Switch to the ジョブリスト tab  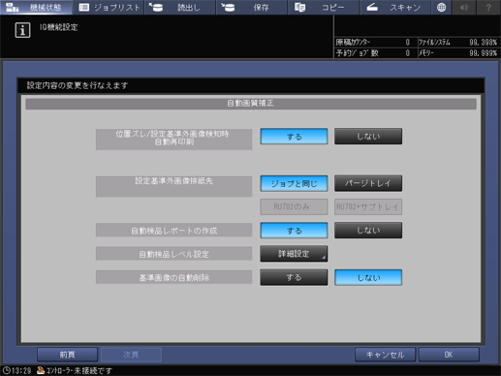109,7
